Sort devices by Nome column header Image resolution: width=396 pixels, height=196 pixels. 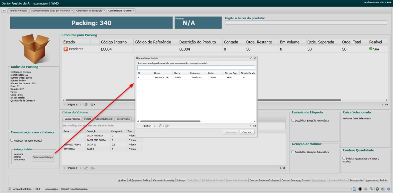pos(163,73)
